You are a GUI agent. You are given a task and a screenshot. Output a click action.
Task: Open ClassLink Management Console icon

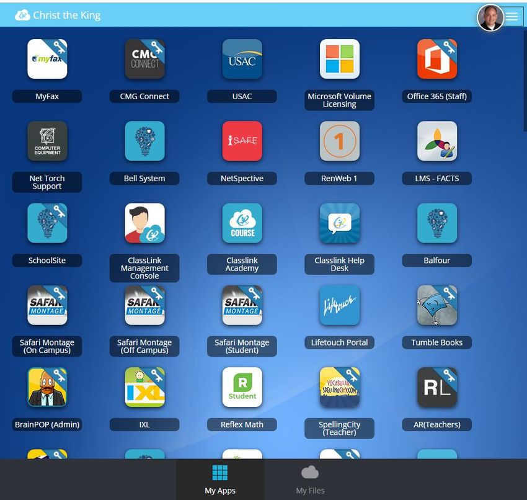tap(144, 223)
